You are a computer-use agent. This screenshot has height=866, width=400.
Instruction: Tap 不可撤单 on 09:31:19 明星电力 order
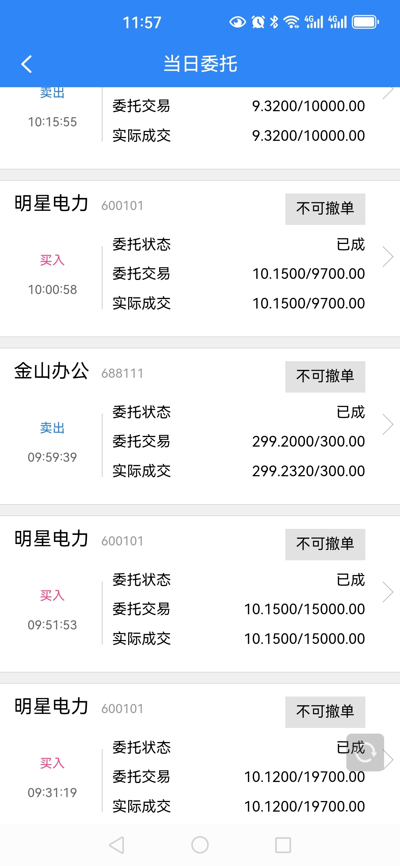click(325, 712)
